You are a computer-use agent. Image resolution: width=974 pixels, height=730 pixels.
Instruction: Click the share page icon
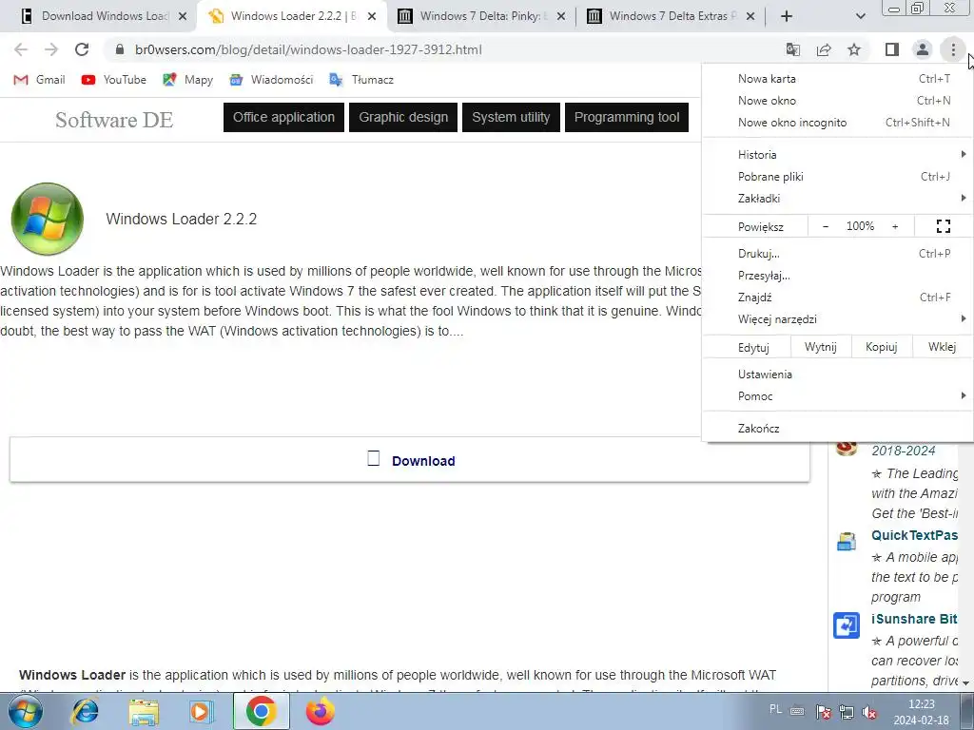824,49
